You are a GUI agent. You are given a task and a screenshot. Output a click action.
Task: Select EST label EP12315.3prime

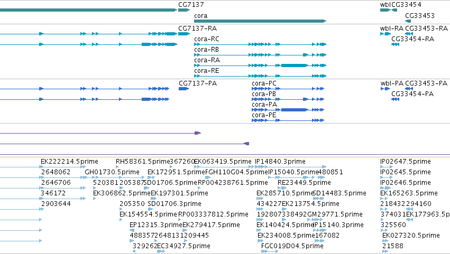point(156,225)
